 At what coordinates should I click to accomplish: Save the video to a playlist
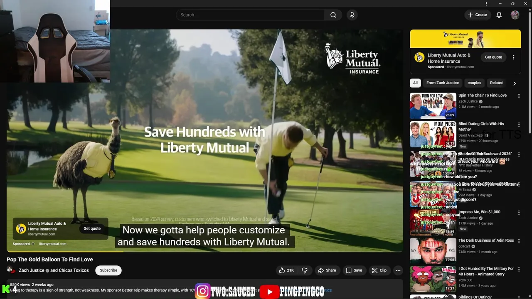354,270
